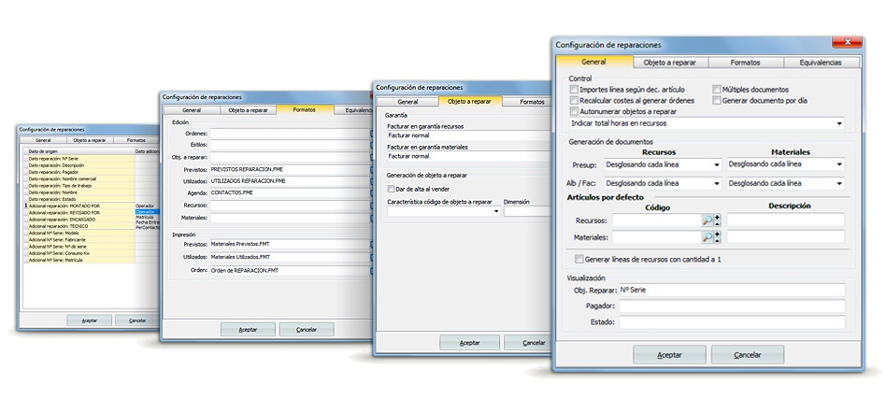Expand Característica código de objeto a reparar combo
The image size is (886, 398).
[x=495, y=212]
